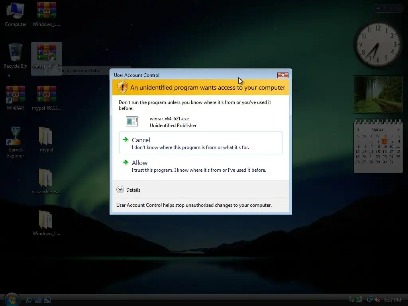Close the User Account Control dialog
The width and height of the screenshot is (408, 306).
(282, 75)
